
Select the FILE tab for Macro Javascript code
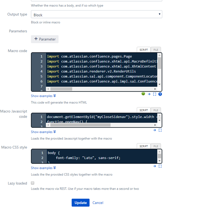point(156,110)
